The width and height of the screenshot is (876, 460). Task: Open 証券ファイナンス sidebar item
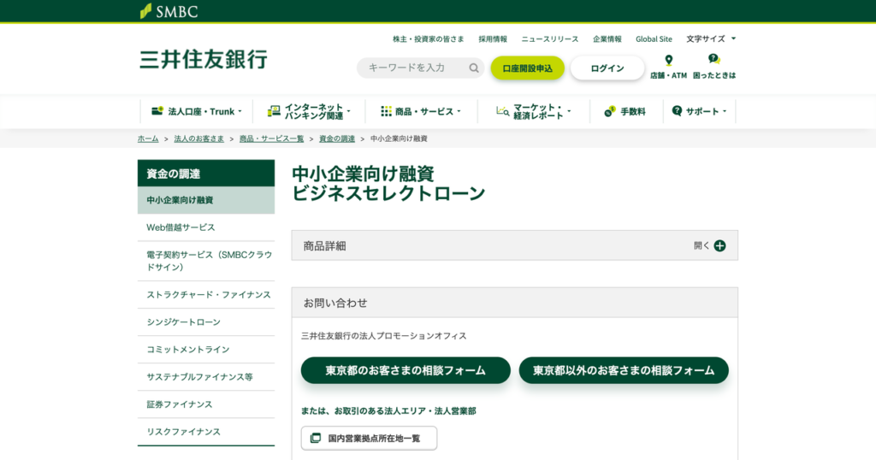point(206,404)
